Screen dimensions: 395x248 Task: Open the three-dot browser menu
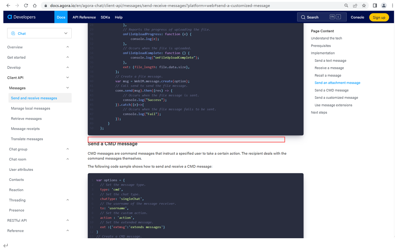(393, 5)
